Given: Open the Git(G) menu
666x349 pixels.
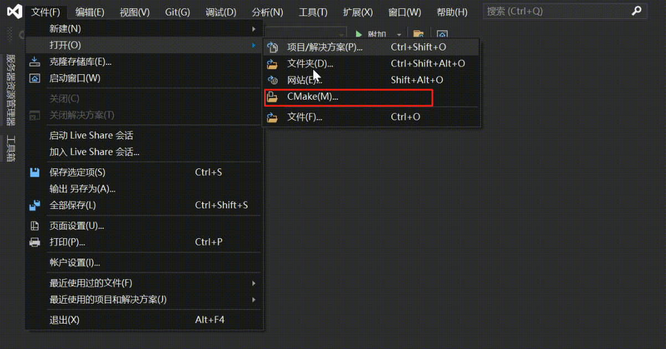Looking at the screenshot, I should click(x=178, y=12).
